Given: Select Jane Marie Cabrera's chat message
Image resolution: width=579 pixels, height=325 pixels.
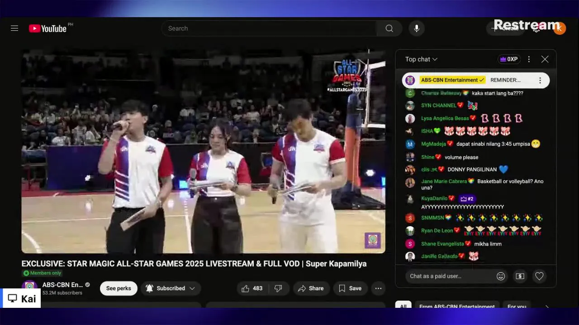Looking at the screenshot, I should (x=482, y=185).
